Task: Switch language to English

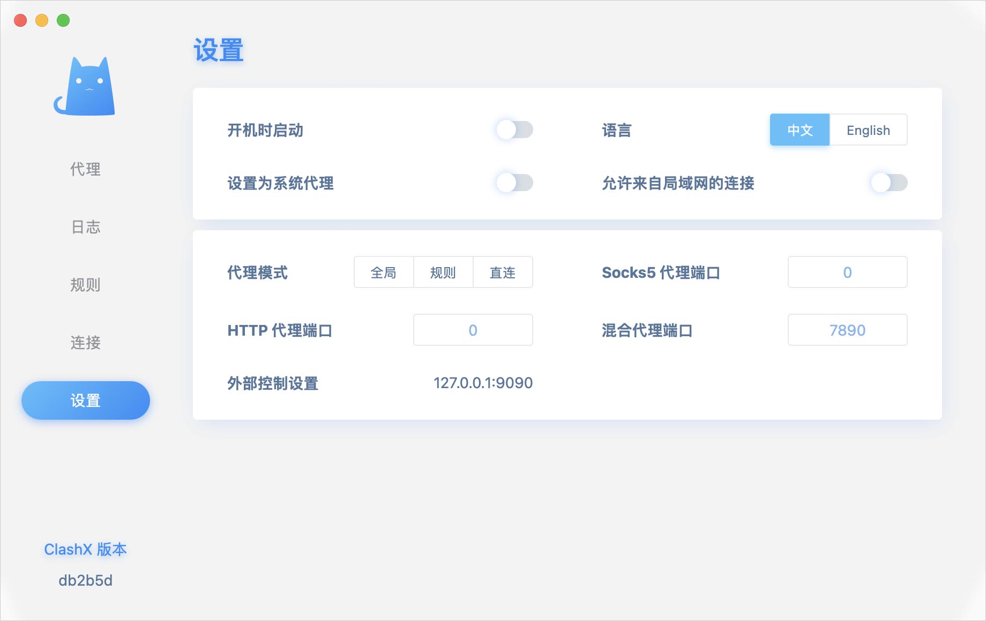Action: pos(868,130)
